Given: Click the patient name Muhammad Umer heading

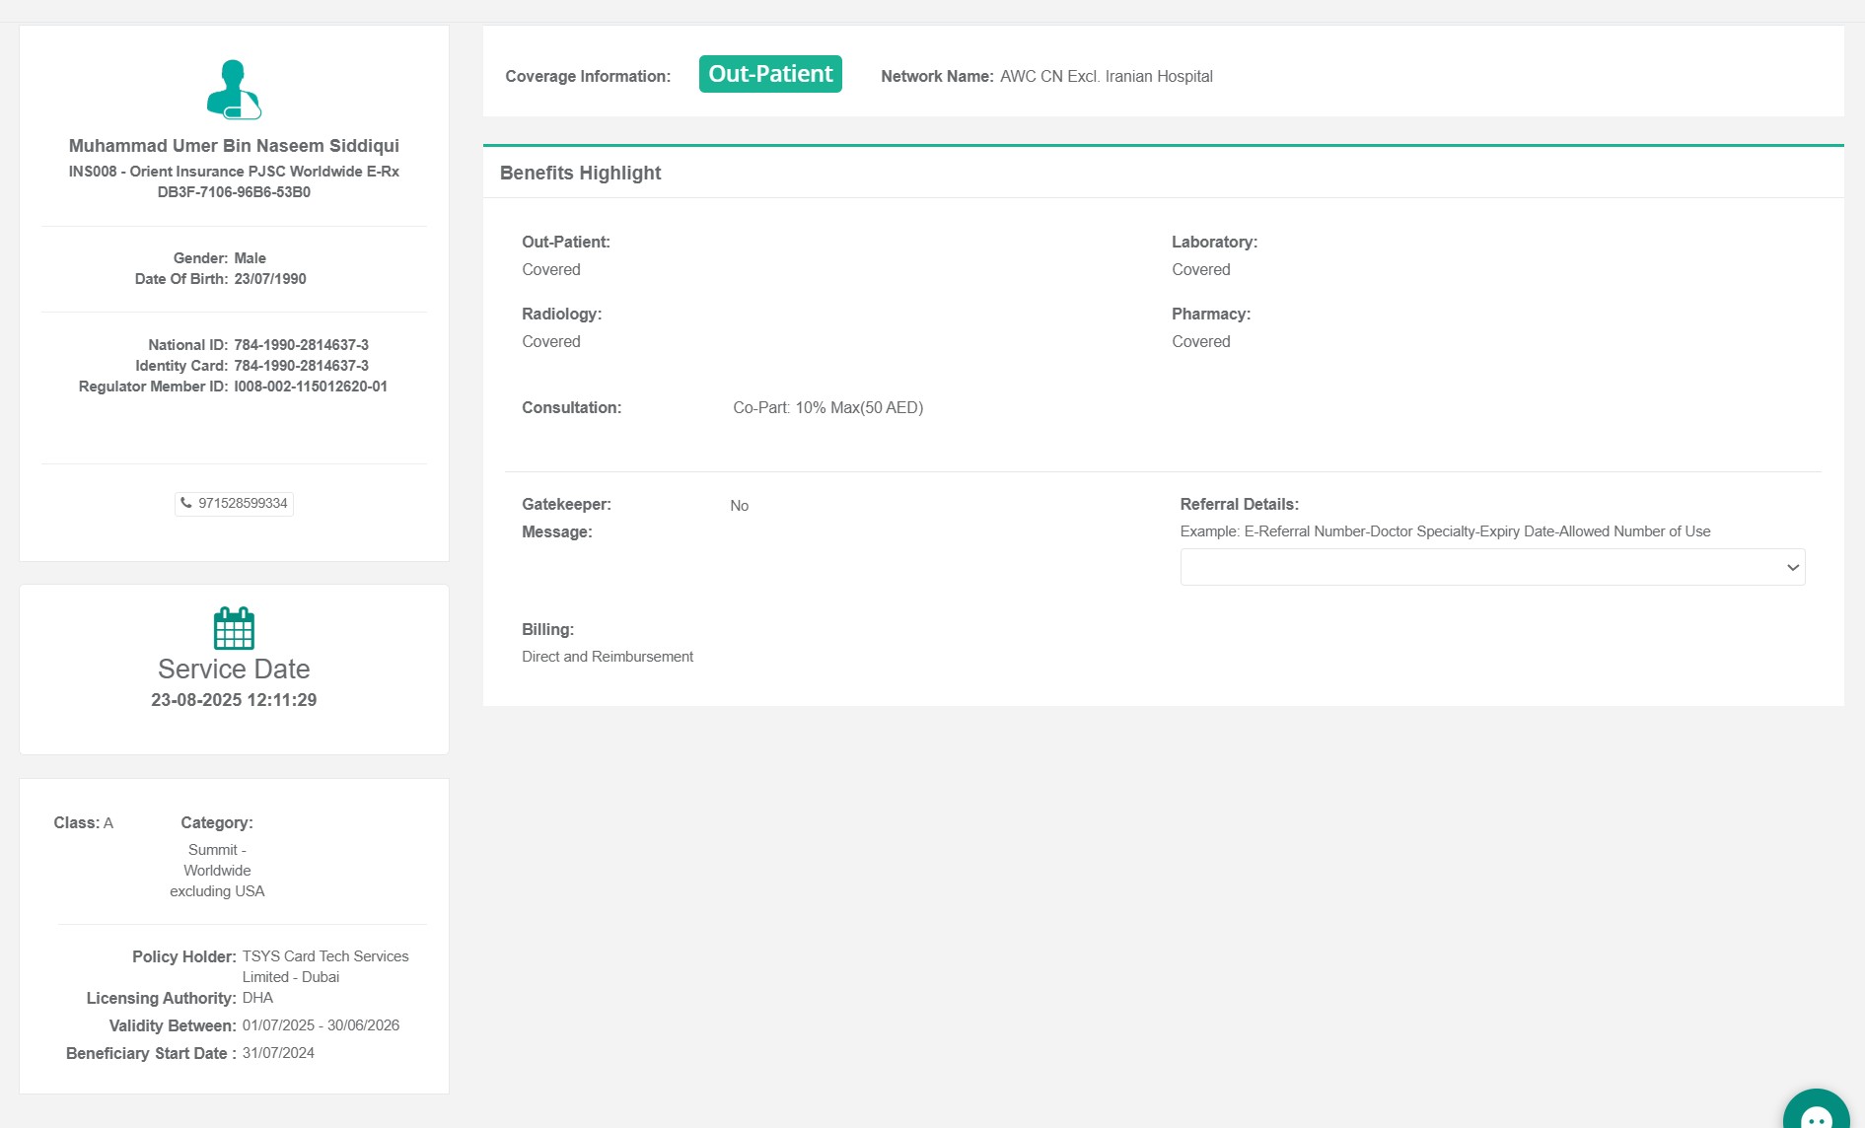Looking at the screenshot, I should point(234,146).
